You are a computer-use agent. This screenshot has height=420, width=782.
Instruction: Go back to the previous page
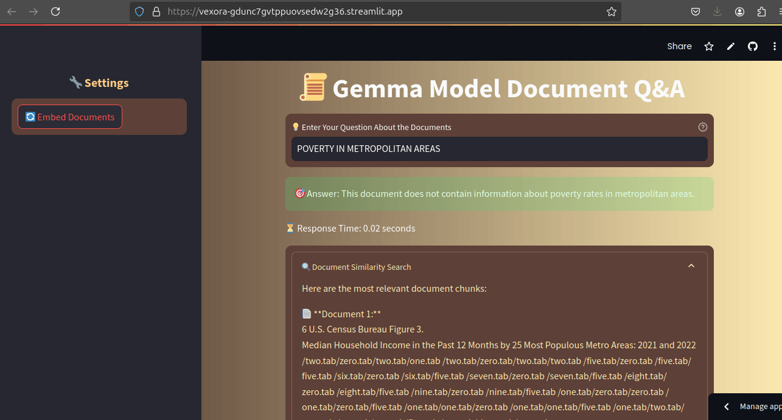click(12, 12)
